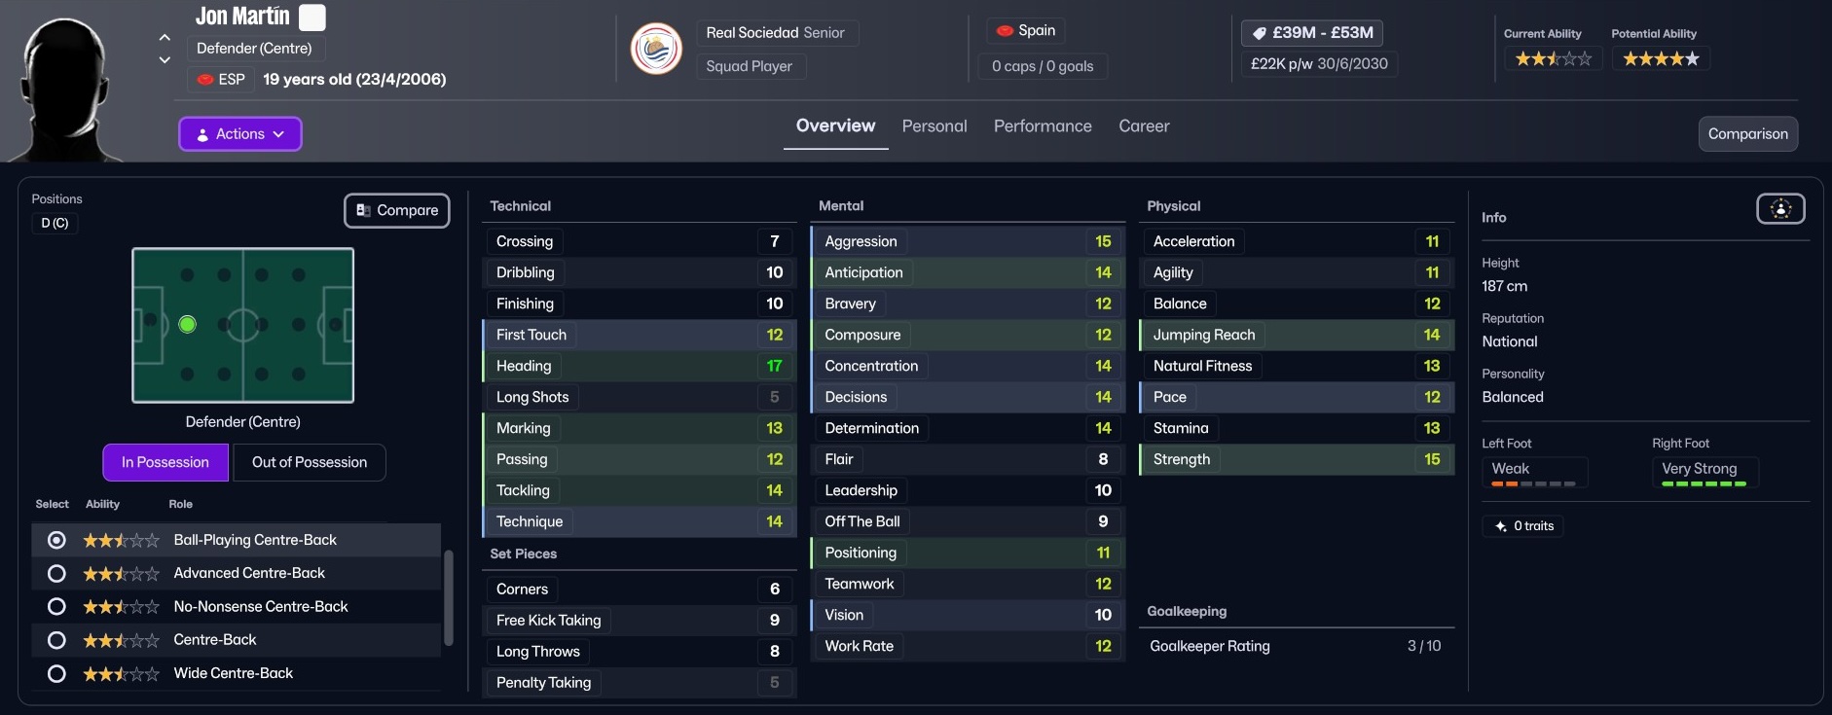The image size is (1832, 715).
Task: Click the Current Ability star rating
Action: [x=1553, y=59]
